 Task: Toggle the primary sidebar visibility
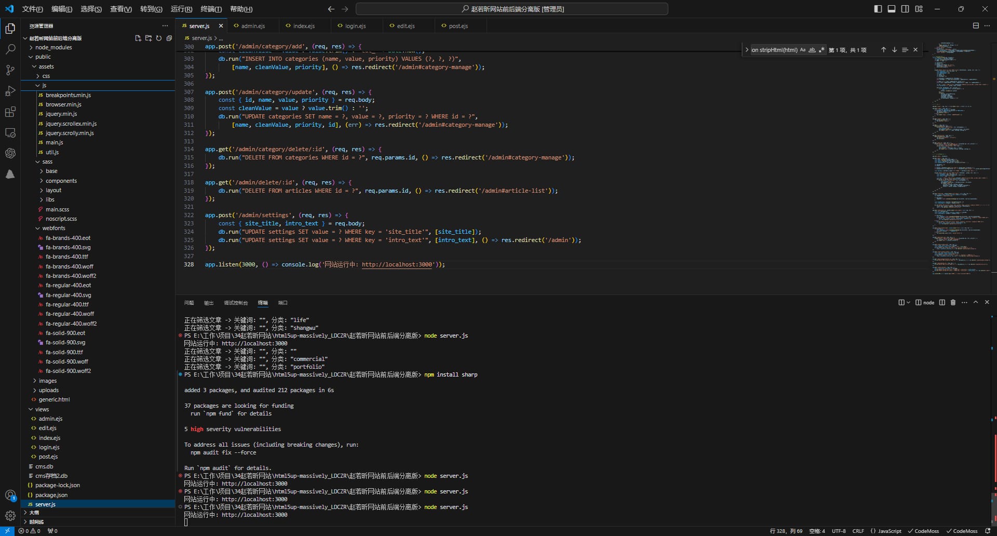tap(878, 9)
